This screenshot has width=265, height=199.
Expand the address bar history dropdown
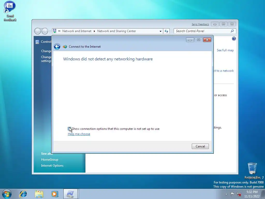click(160, 31)
